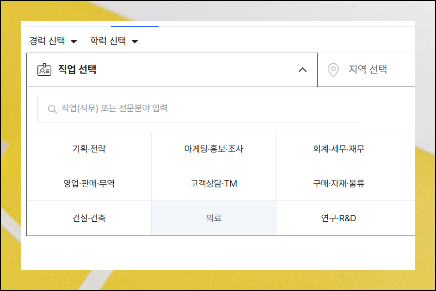436x291 pixels.
Task: Select the 기획·전략 job category
Action: coord(89,149)
